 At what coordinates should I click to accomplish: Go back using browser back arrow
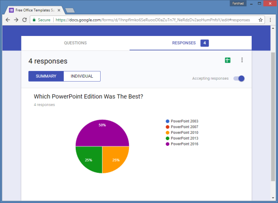click(x=8, y=20)
